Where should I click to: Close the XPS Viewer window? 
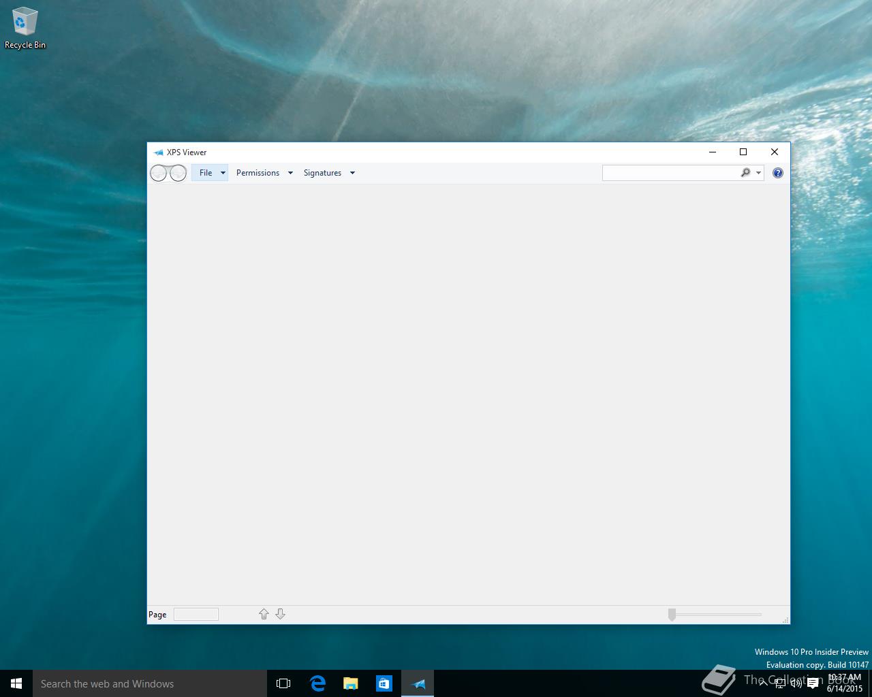(x=775, y=152)
